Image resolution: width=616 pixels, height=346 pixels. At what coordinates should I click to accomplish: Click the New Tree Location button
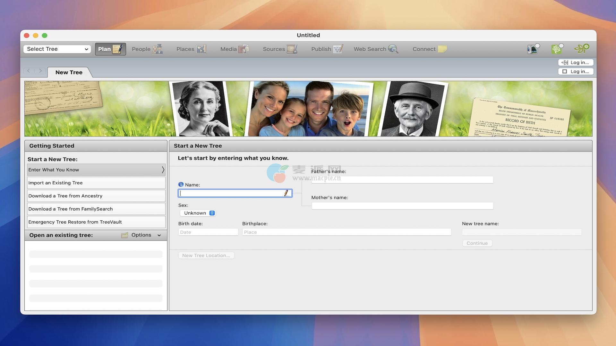[x=206, y=255]
